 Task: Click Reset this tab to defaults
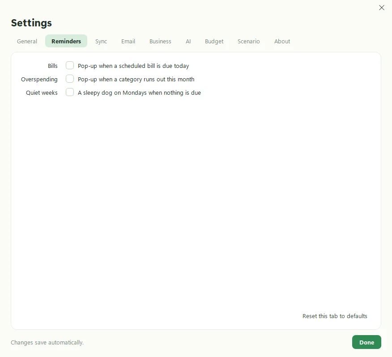point(335,316)
